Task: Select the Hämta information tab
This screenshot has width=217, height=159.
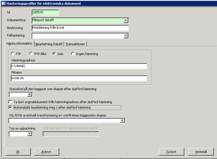Action: click(19, 43)
